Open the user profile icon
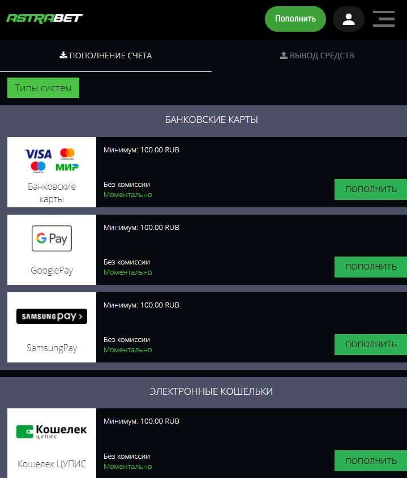This screenshot has height=478, width=407. pos(348,19)
